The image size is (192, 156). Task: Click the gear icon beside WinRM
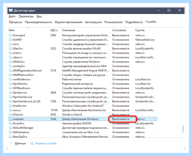click(10, 40)
